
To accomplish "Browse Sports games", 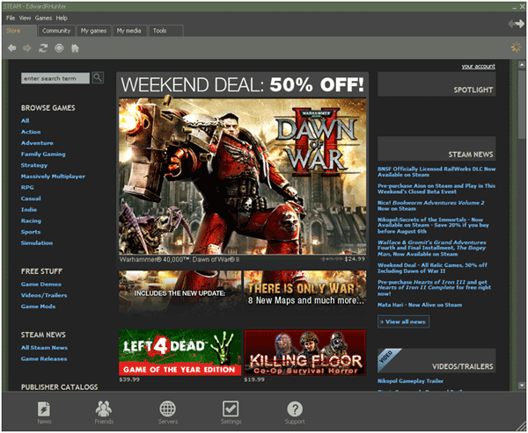I will (x=31, y=232).
